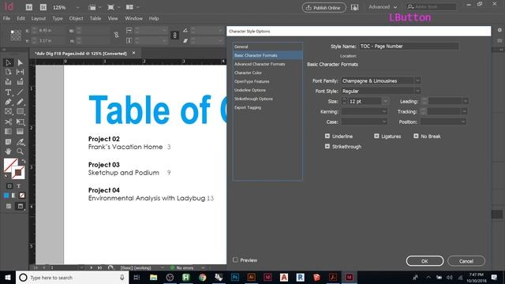This screenshot has width=505, height=284.
Task: Click OK in Character Style Options
Action: pyautogui.click(x=425, y=261)
